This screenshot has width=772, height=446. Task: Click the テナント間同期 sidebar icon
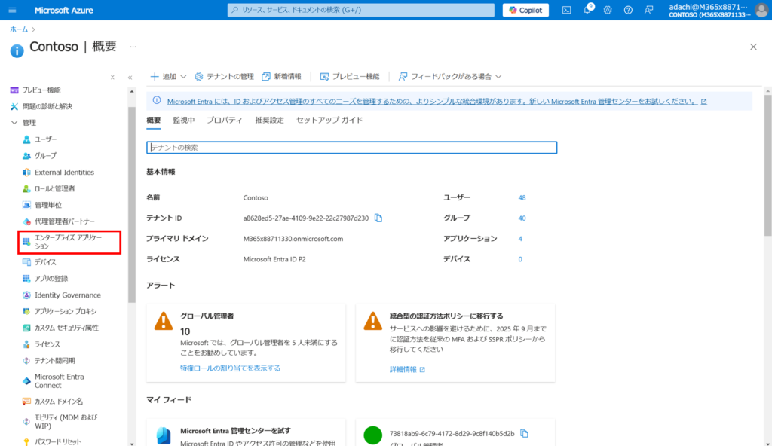coord(26,360)
